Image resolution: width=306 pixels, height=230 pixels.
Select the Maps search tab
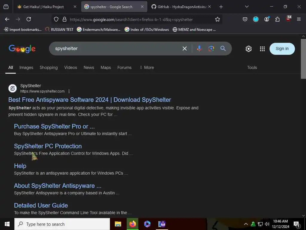coord(106,67)
